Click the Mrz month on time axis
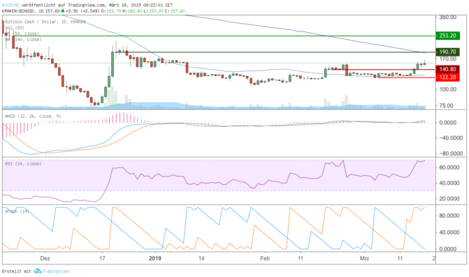 364,258
